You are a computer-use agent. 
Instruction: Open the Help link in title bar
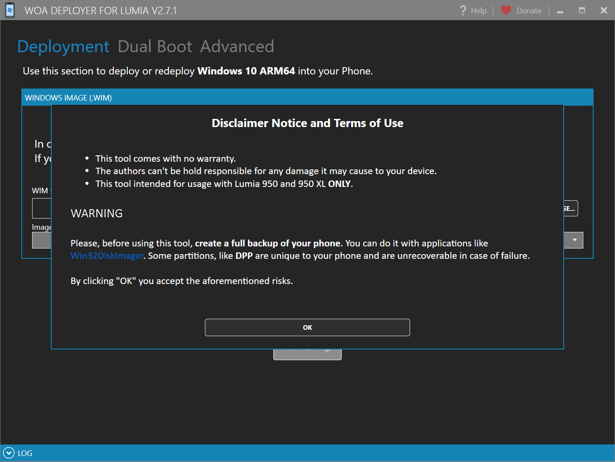[x=479, y=11]
